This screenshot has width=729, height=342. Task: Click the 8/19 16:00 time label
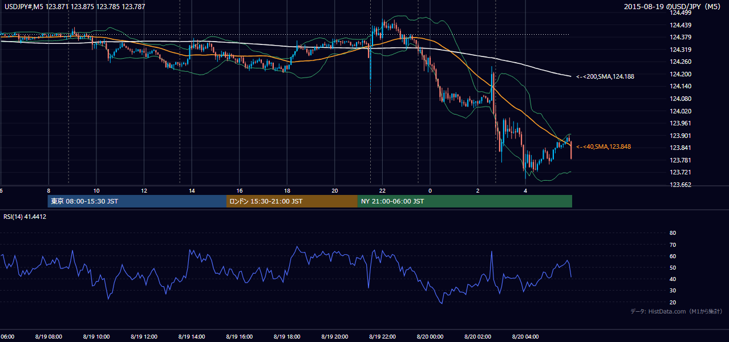click(x=240, y=336)
